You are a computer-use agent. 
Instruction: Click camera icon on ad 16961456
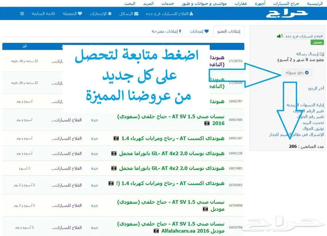[207, 123]
